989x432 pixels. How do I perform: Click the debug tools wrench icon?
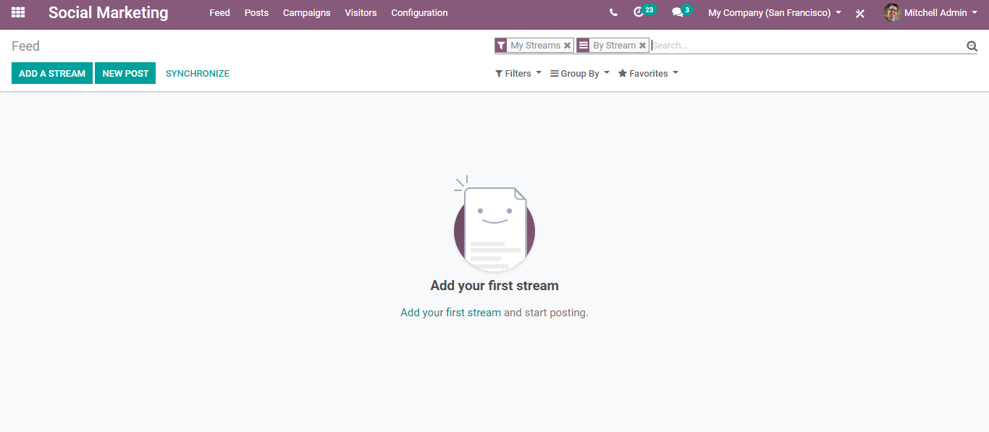(x=860, y=13)
